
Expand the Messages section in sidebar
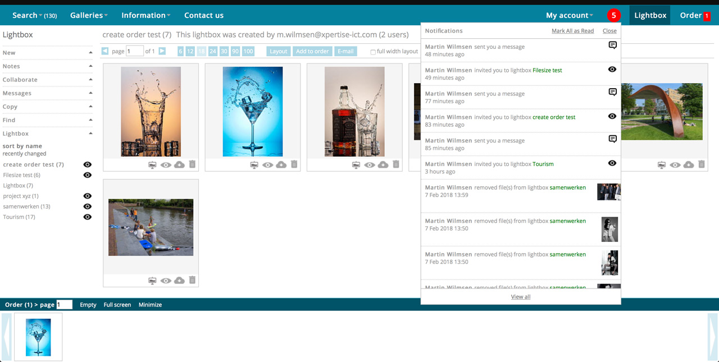(48, 93)
